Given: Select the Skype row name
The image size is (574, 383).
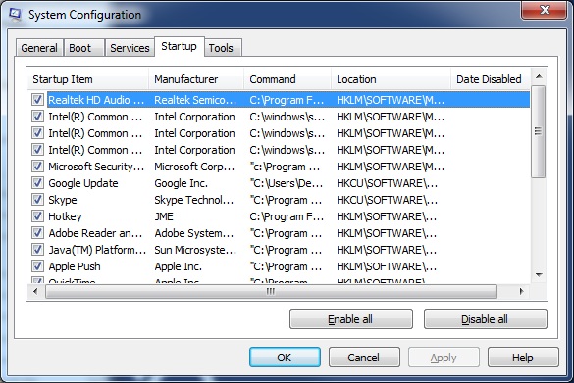Looking at the screenshot, I should [x=63, y=200].
